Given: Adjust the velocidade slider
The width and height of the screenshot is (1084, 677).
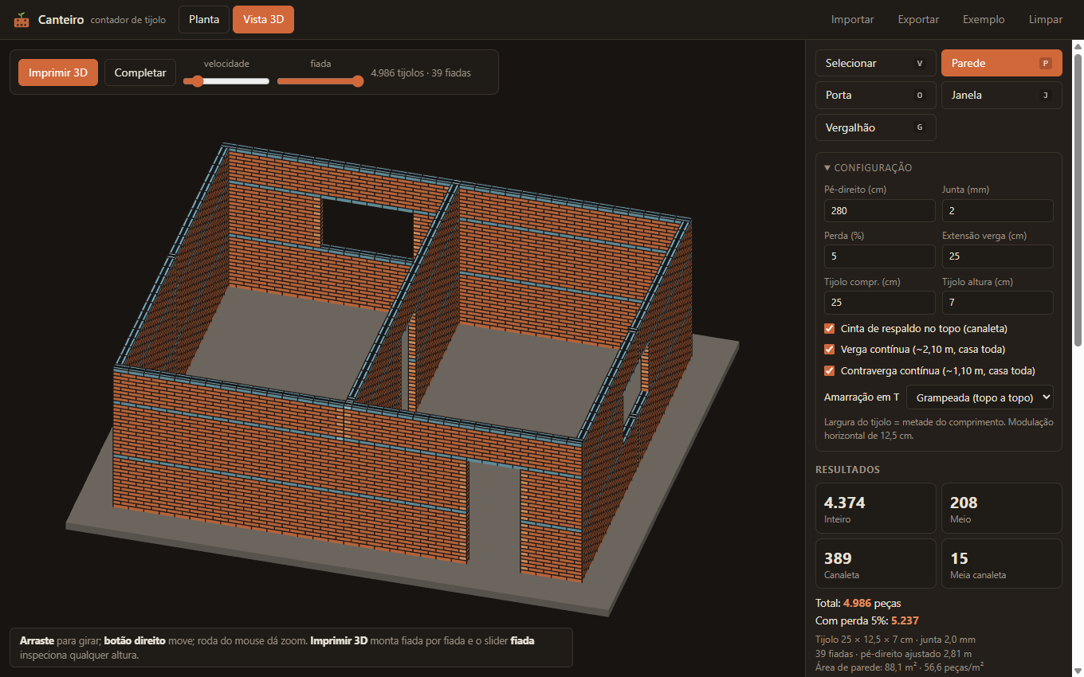Looking at the screenshot, I should 226,80.
